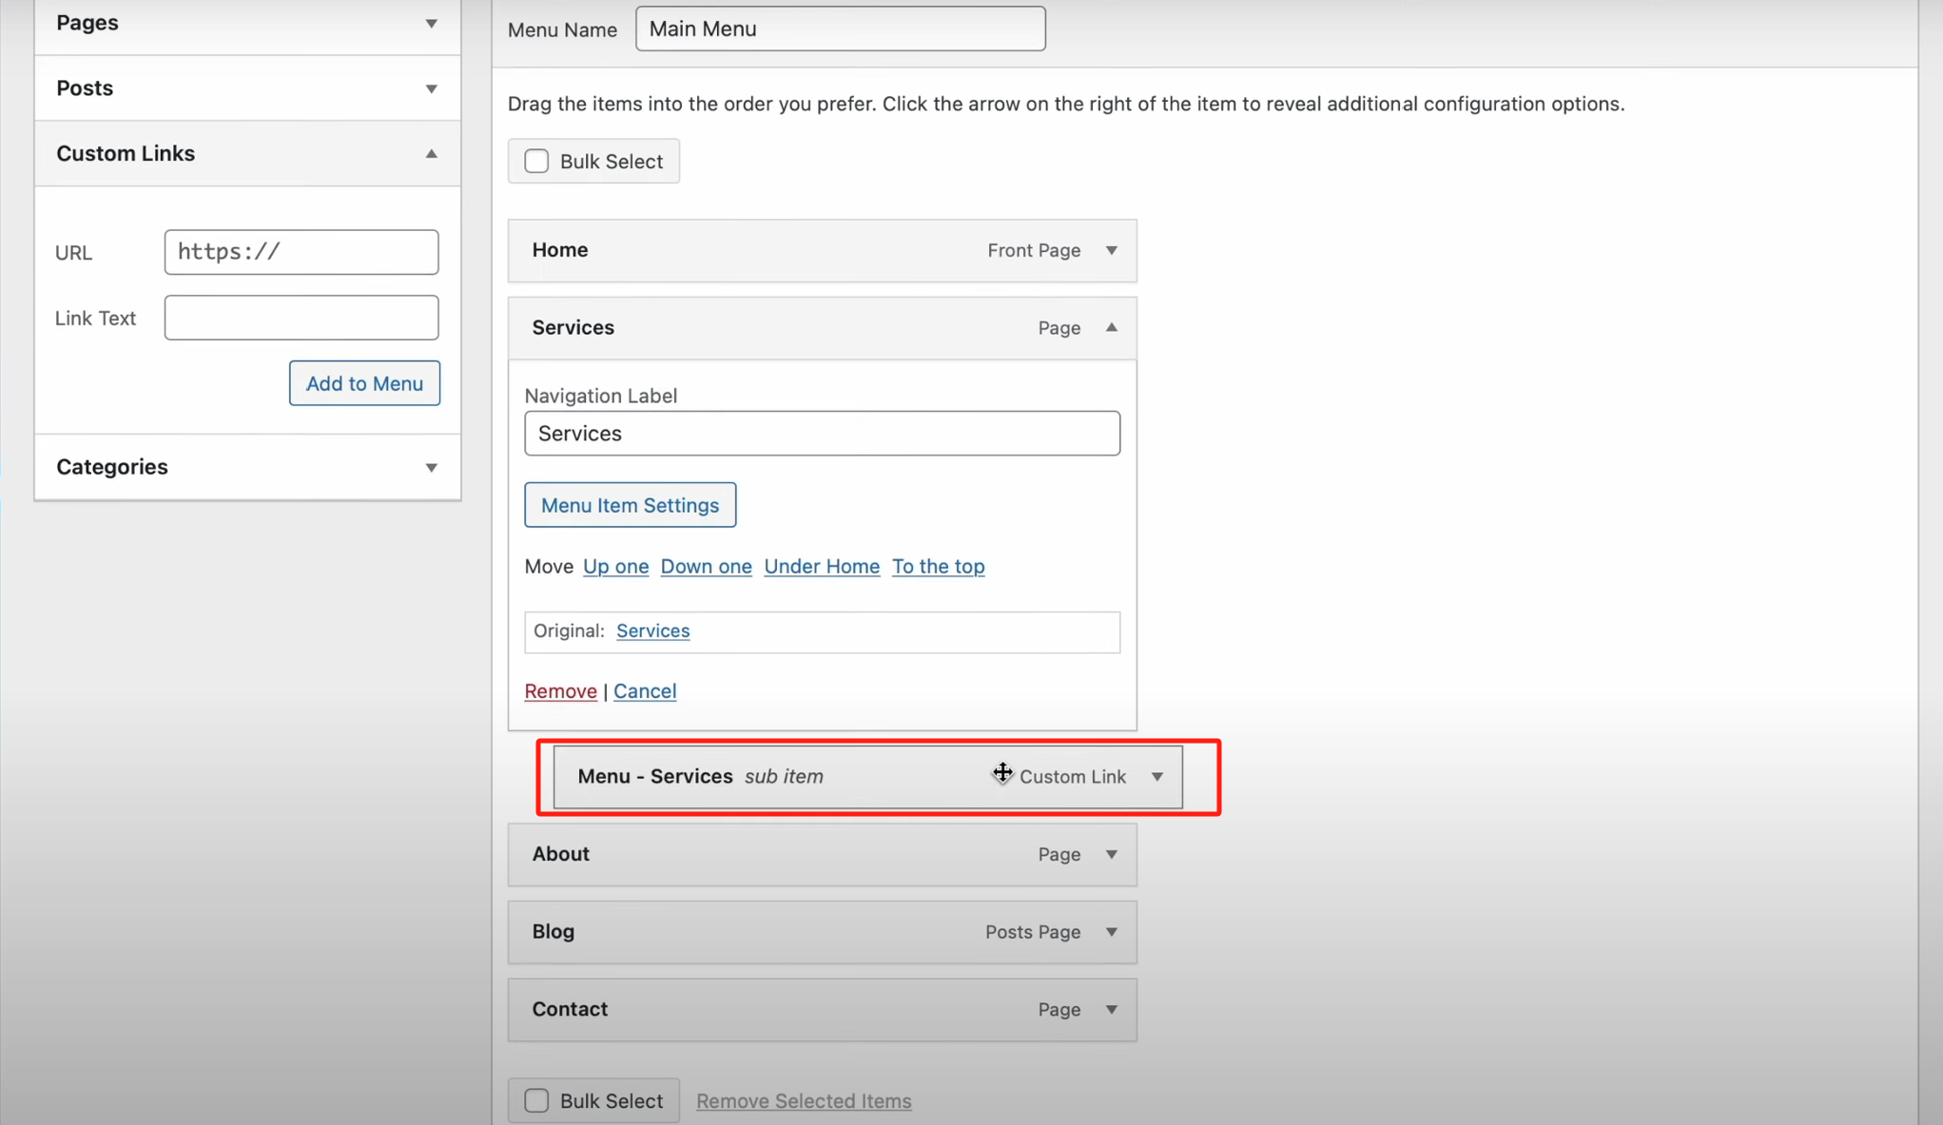Click into the URL field

[301, 252]
